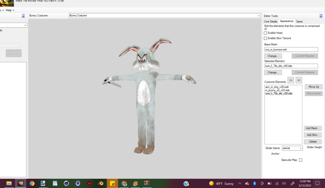Click the right arrow costume element button

(x=299, y=80)
